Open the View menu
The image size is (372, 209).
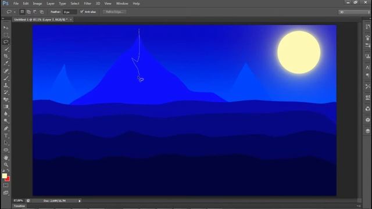[x=108, y=3]
